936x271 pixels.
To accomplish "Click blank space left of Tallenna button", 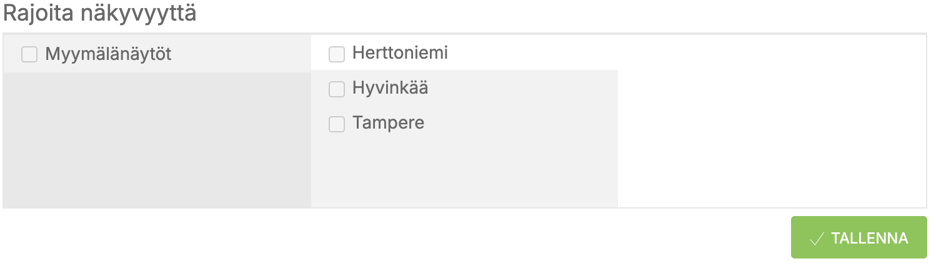I will tap(437, 239).
